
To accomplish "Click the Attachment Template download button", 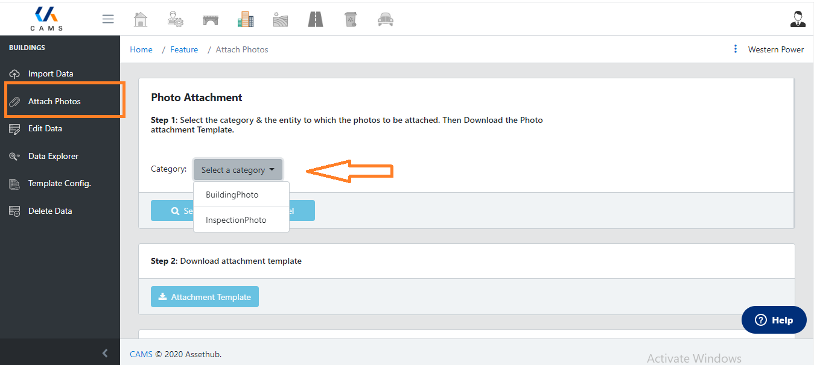I will point(205,297).
